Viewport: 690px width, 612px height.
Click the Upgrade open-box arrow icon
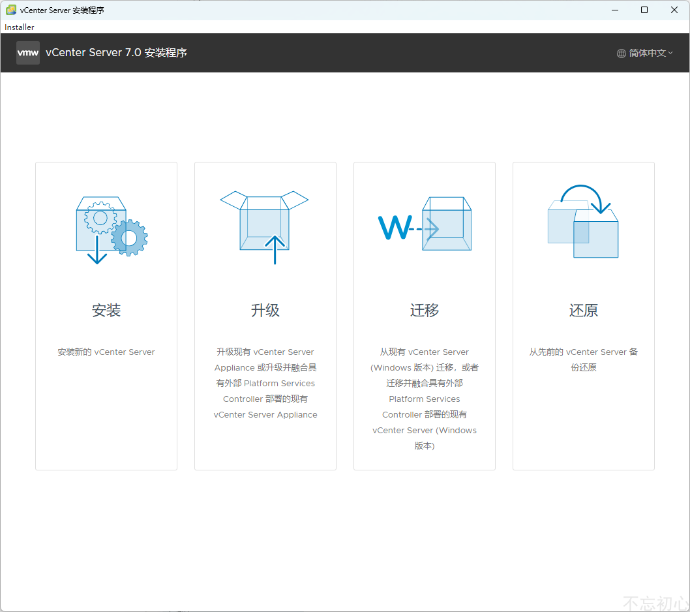265,227
